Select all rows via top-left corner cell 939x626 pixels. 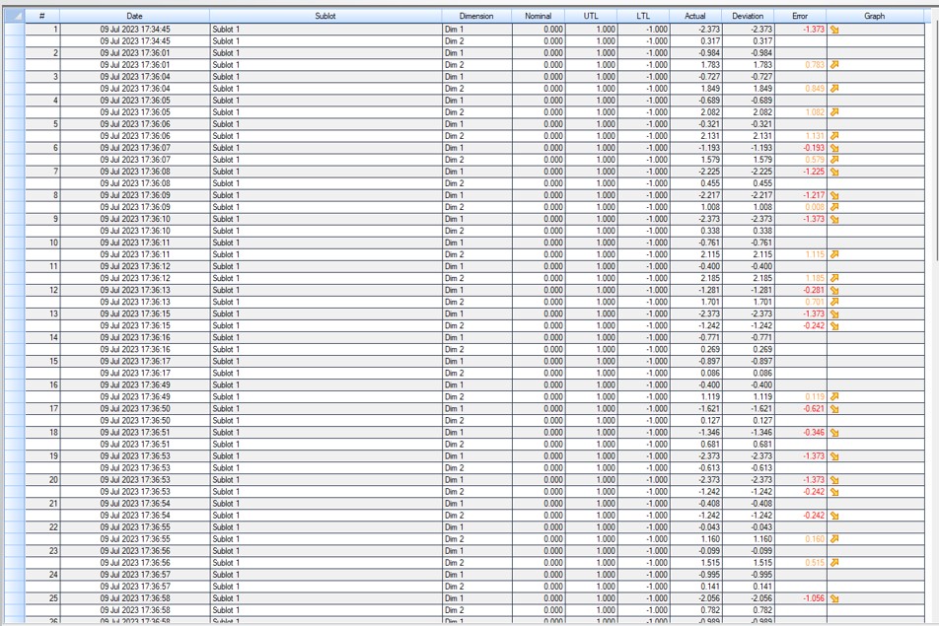(x=15, y=16)
